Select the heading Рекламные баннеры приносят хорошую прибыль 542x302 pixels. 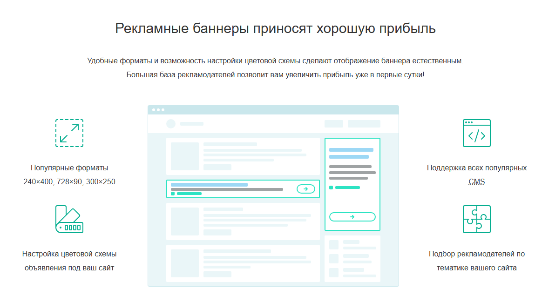(x=275, y=28)
